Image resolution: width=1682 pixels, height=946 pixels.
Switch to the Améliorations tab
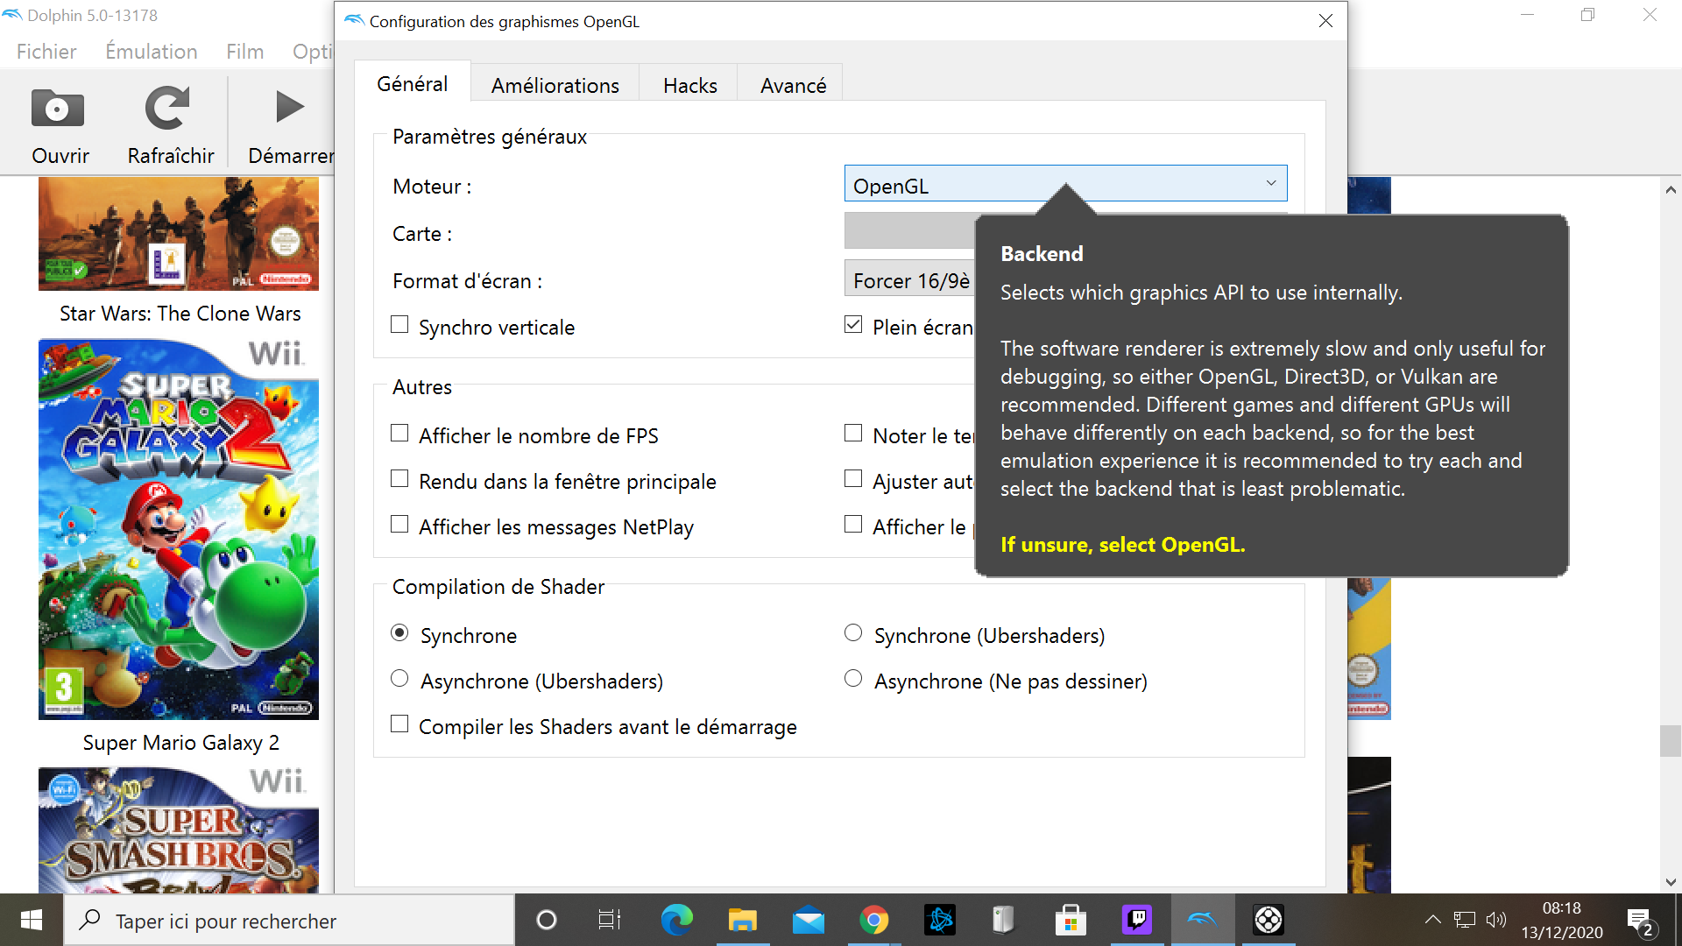point(555,85)
